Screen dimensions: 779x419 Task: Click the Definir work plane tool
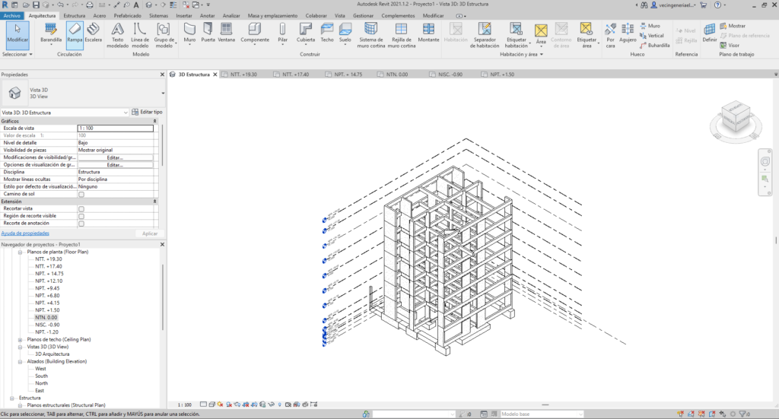(x=710, y=33)
